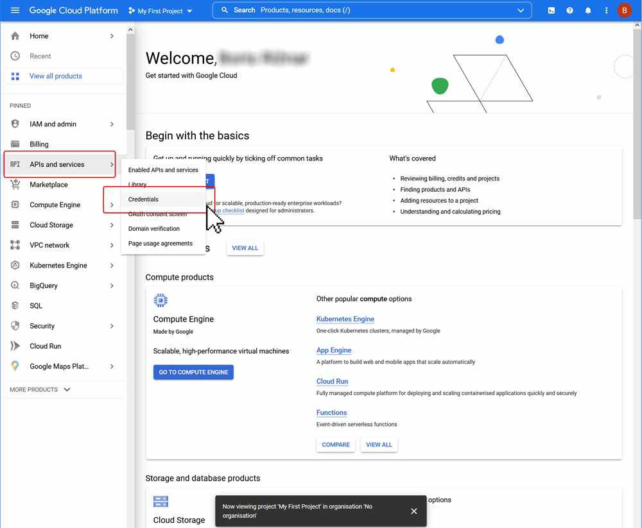Expand the Home submenu chevron

click(112, 36)
